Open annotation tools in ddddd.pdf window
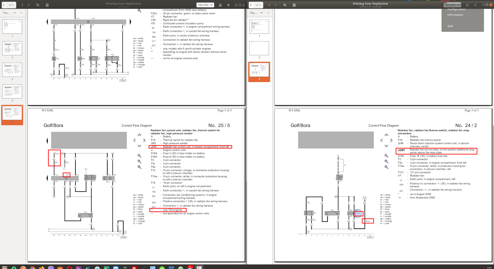Screen dimensions: 494x269 (47, 5)
